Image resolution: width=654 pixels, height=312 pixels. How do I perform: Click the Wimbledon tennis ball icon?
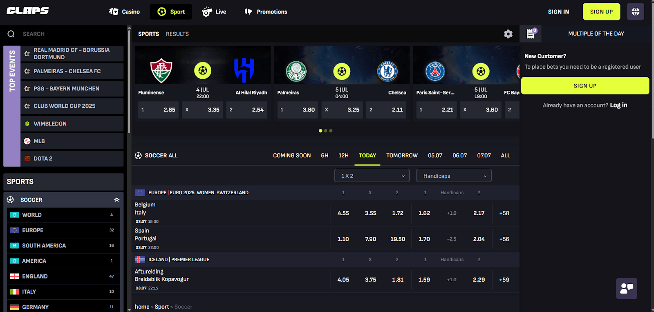tap(27, 123)
